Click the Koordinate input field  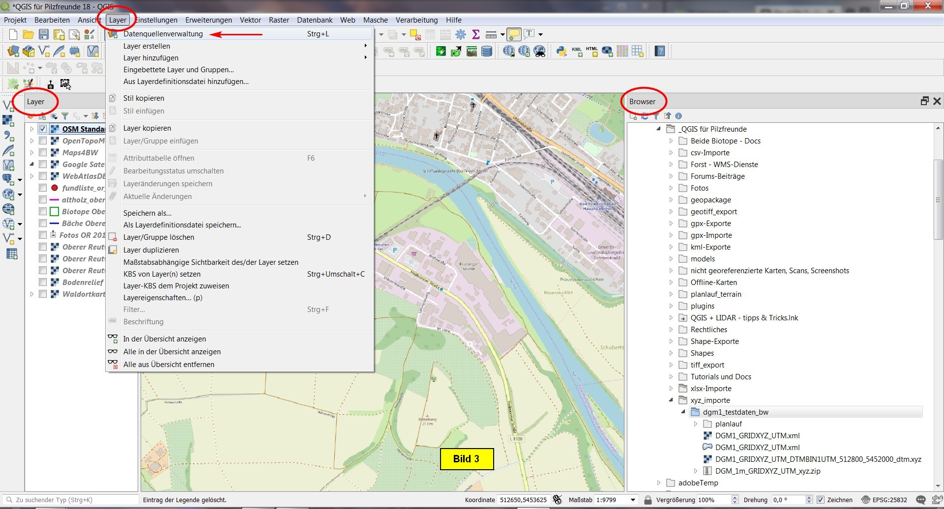[523, 500]
